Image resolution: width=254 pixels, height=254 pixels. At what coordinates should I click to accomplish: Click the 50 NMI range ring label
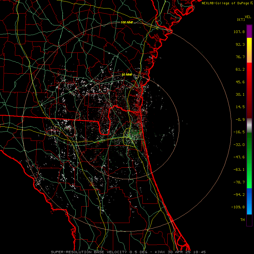coord(127,75)
